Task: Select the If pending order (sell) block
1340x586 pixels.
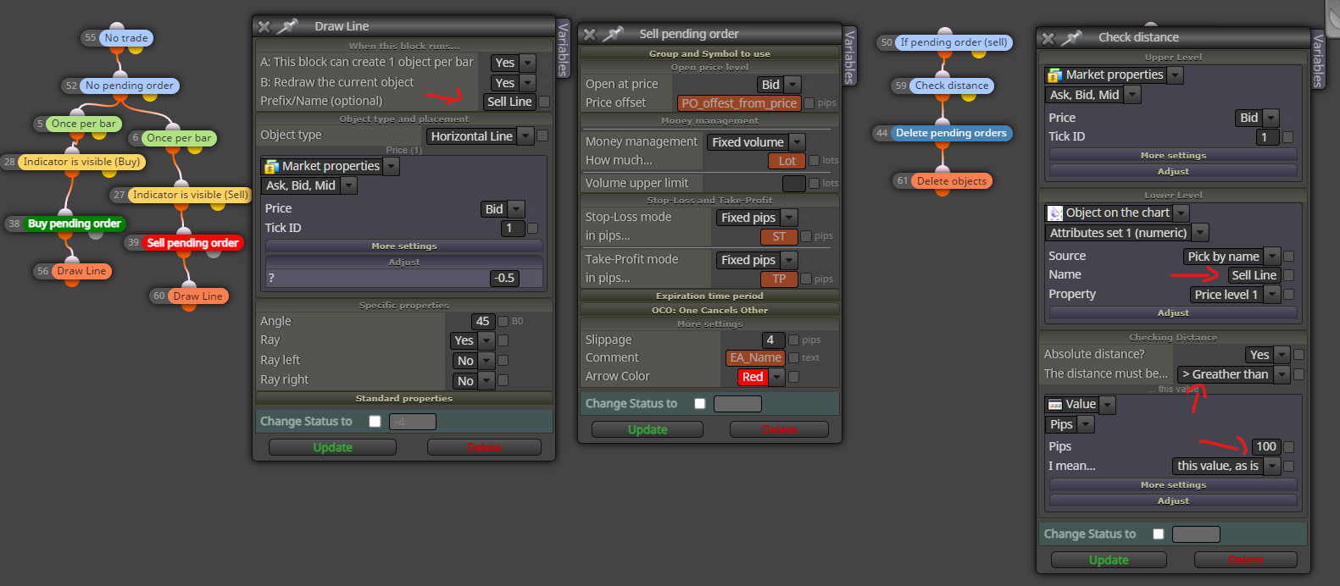Action: (954, 42)
